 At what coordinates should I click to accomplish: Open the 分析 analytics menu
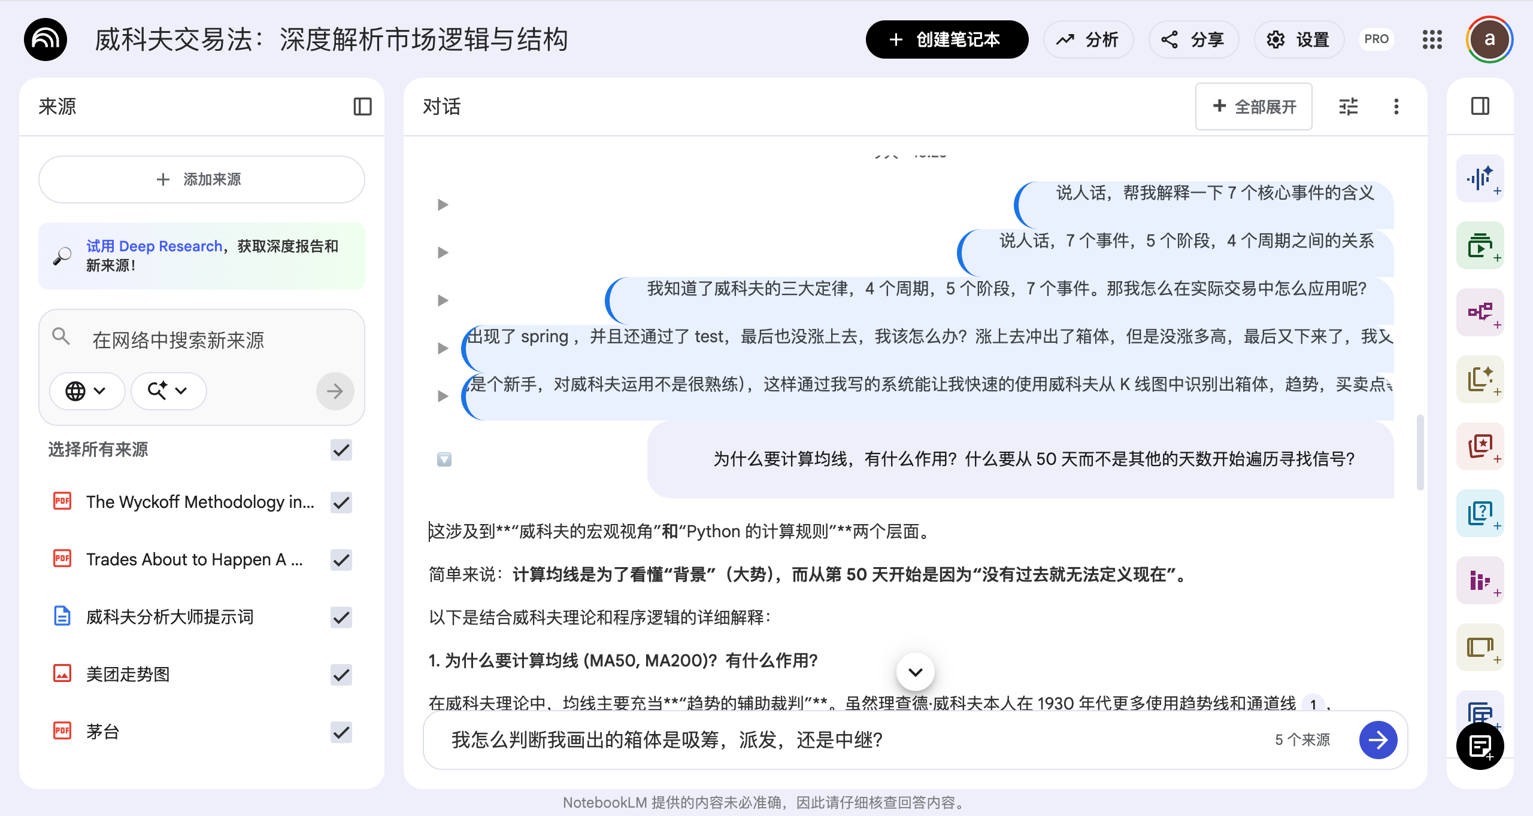[x=1088, y=39]
